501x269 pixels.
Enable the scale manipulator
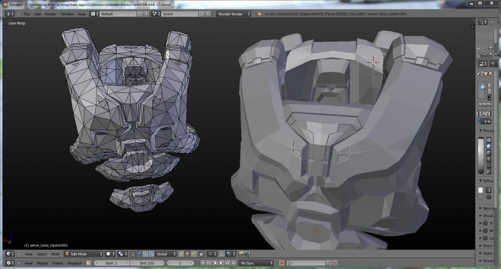[x=152, y=254]
